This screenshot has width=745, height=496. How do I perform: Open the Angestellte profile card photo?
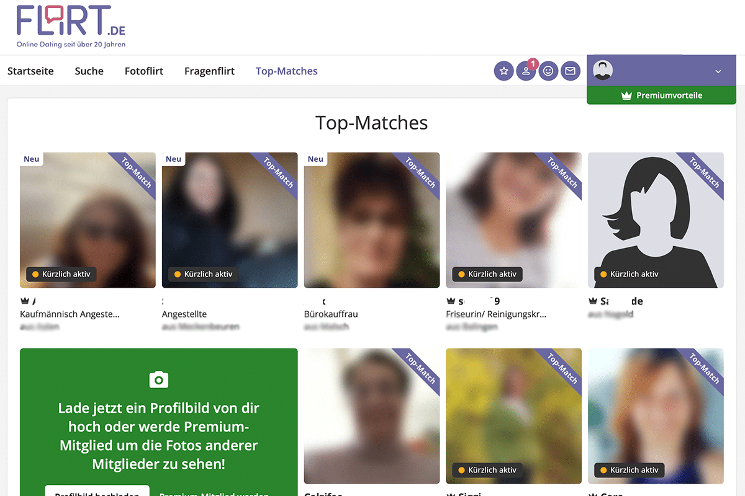pyautogui.click(x=230, y=220)
